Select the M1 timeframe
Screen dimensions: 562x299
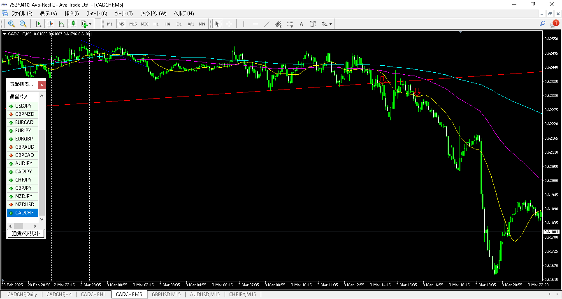pos(110,24)
